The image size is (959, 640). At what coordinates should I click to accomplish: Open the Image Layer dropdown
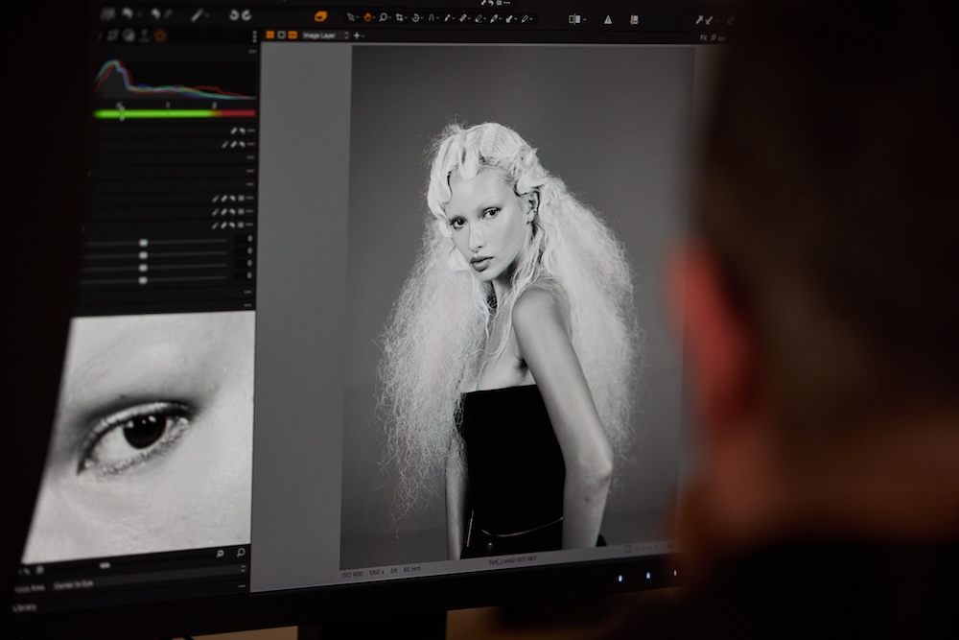point(318,36)
